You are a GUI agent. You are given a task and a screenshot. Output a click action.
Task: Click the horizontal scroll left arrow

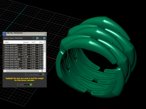[5, 71]
